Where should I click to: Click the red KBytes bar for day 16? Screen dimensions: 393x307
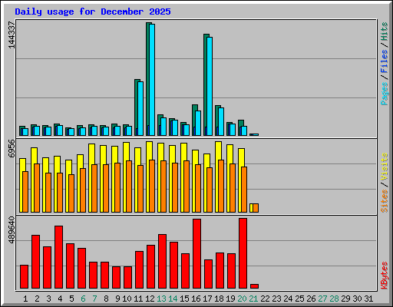point(196,254)
